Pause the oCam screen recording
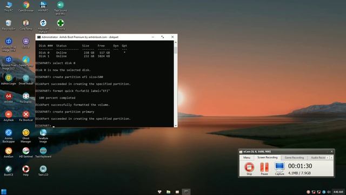Screen dimensions: 346x195 click(264, 168)
